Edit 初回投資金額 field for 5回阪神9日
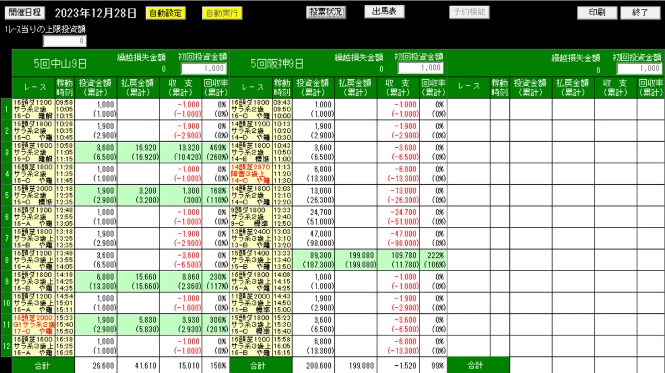665x373 pixels. coord(421,68)
